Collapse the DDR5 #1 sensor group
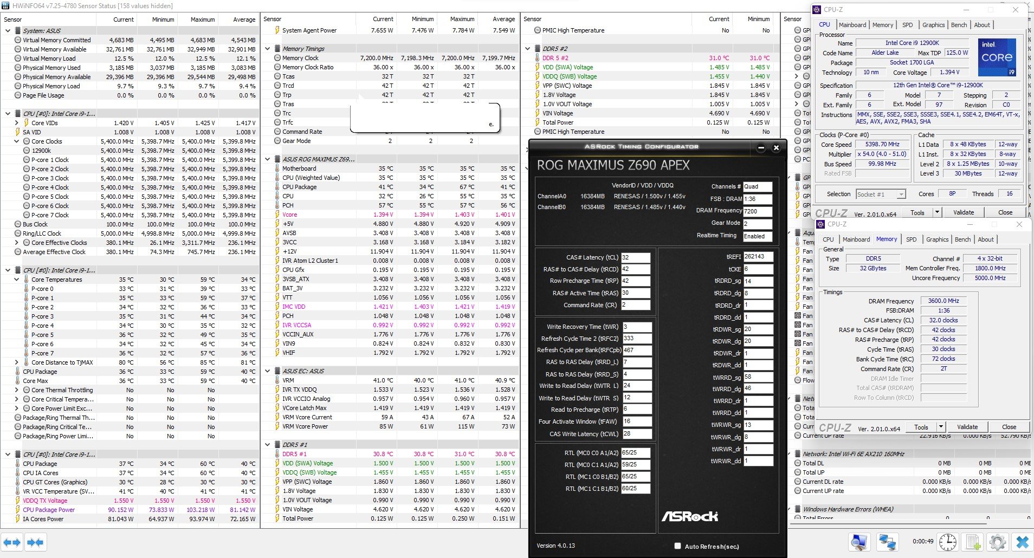This screenshot has width=1034, height=558. (x=268, y=445)
